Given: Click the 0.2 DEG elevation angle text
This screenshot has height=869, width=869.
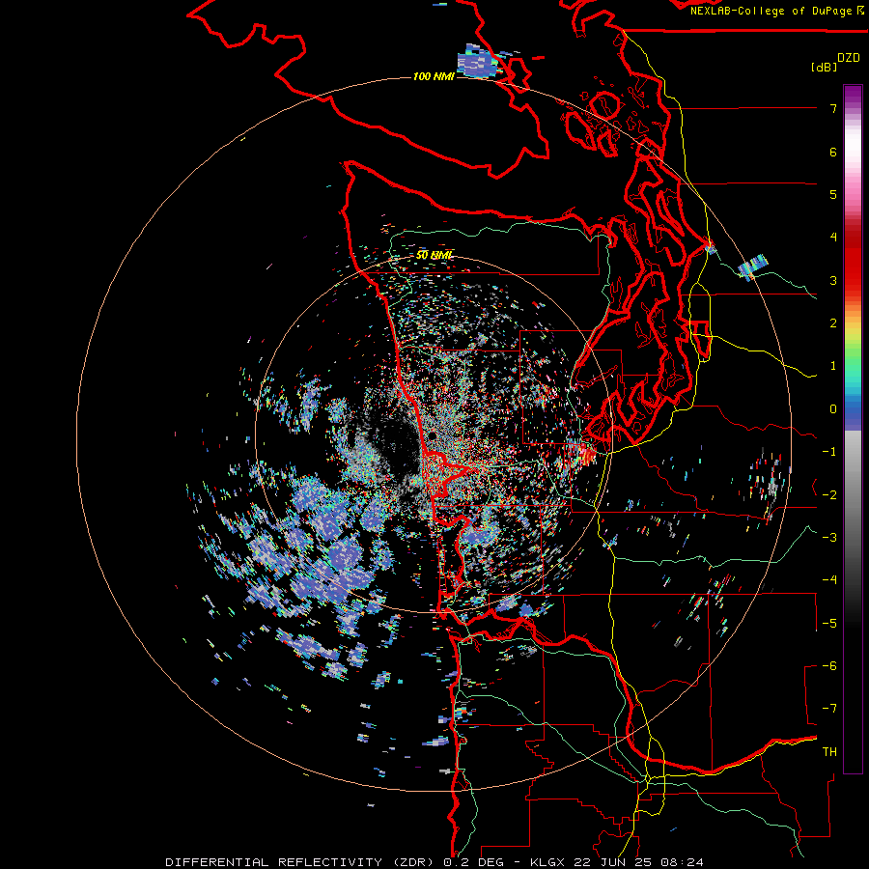Looking at the screenshot, I should click(x=473, y=862).
